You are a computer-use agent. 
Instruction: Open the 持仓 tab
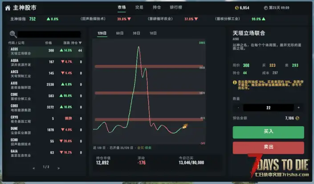(157, 8)
